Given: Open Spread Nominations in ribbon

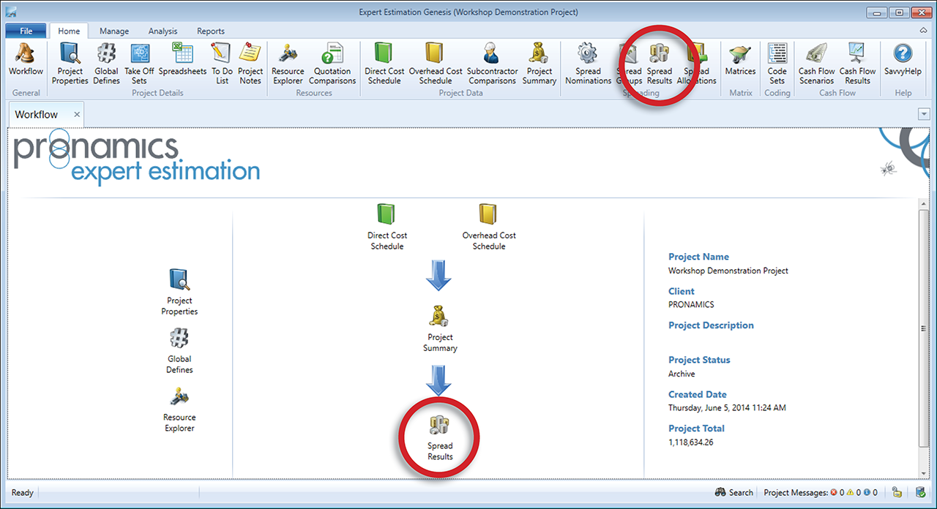Looking at the screenshot, I should pyautogui.click(x=588, y=62).
